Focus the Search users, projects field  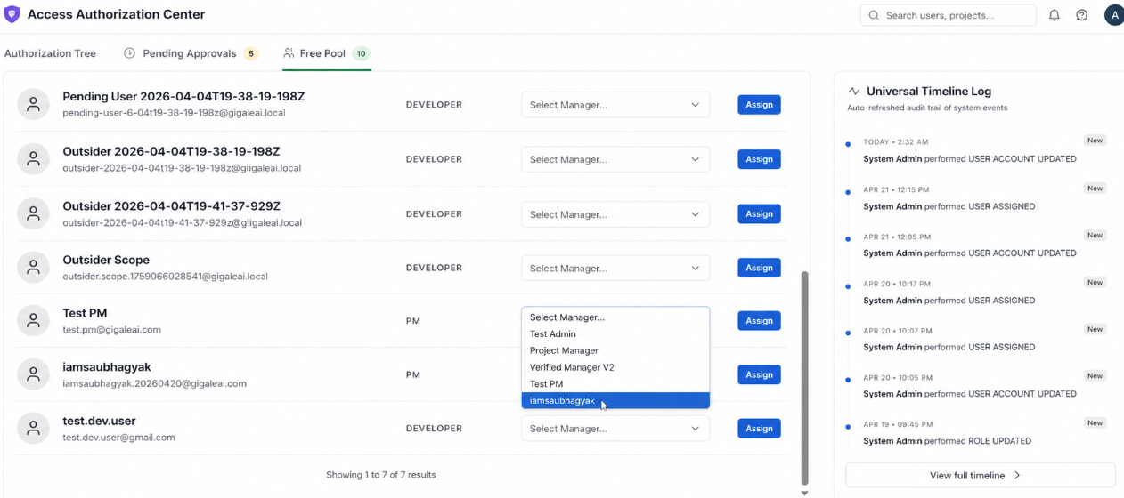tap(948, 15)
